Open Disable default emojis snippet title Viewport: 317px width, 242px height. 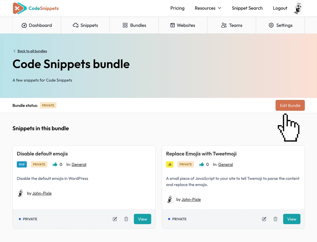coord(42,154)
